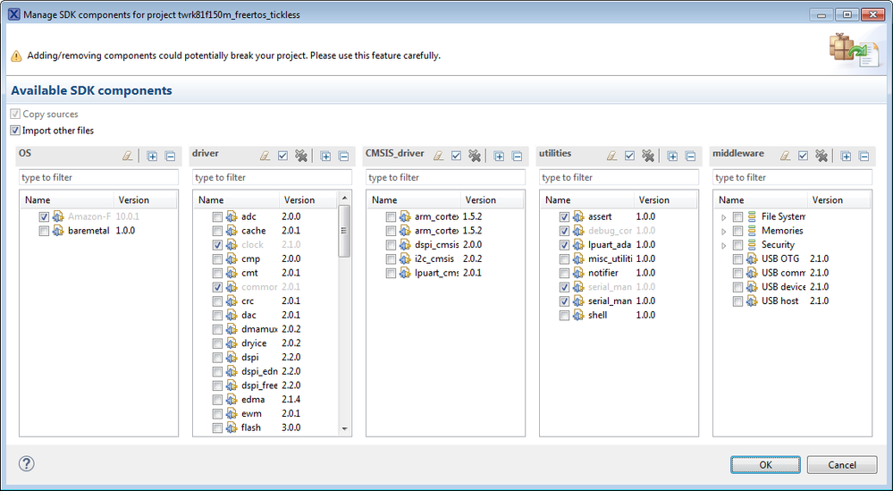
Task: Expand all in the utilities panel
Action: pos(672,156)
